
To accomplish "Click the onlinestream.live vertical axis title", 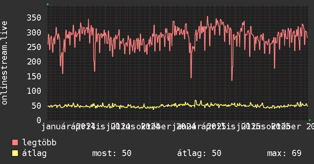I will pyautogui.click(x=4, y=63).
